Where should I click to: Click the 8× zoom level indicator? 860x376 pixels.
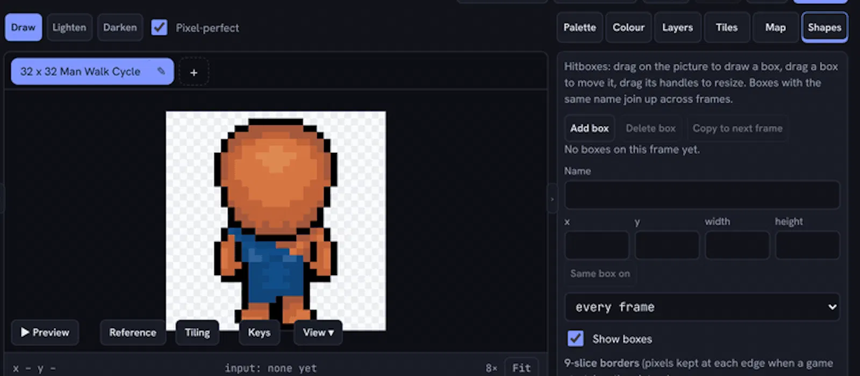click(491, 368)
